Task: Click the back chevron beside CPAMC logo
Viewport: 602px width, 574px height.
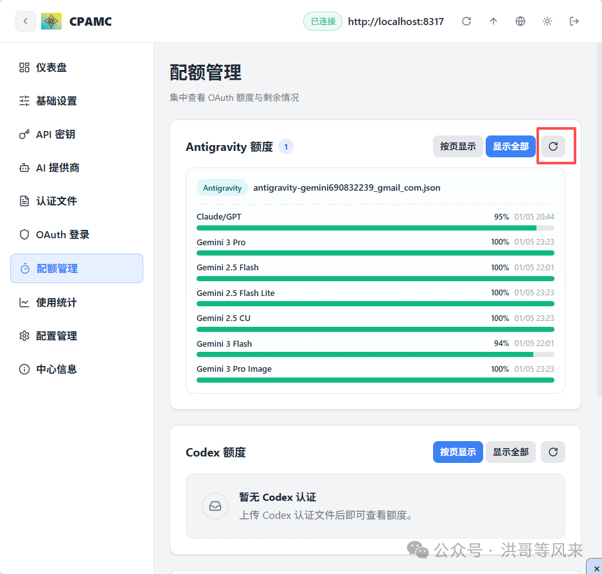Action: 25,21
